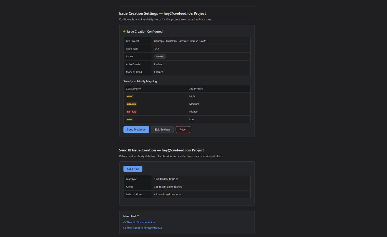Click the Send Test Issue button
387x237 pixels.
click(136, 129)
